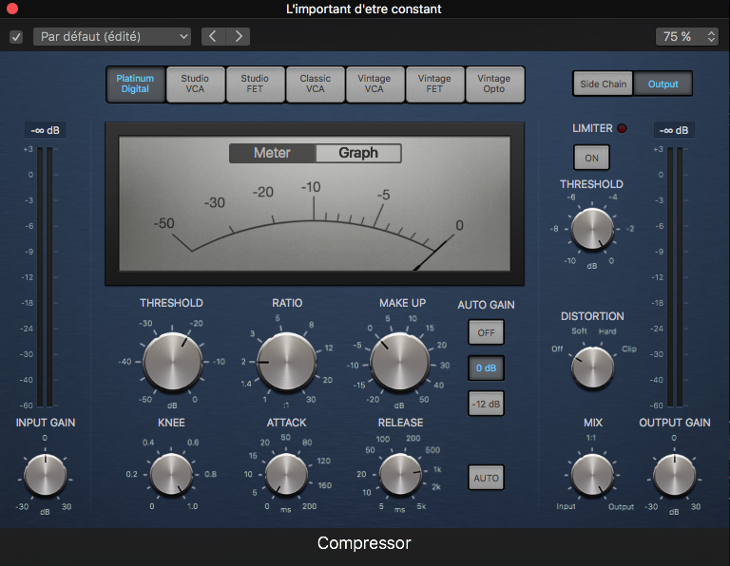Image resolution: width=730 pixels, height=566 pixels.
Task: Open the Par défaut preset dropdown
Action: pyautogui.click(x=113, y=37)
